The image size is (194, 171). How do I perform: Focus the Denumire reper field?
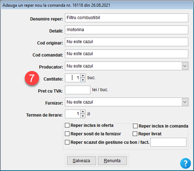[126, 18]
